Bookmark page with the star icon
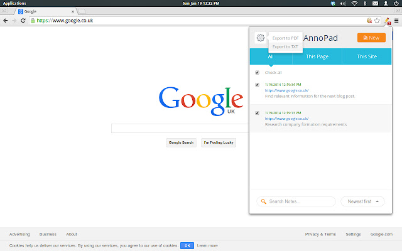 point(377,21)
